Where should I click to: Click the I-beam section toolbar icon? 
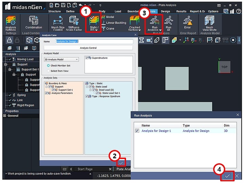(x=141, y=40)
